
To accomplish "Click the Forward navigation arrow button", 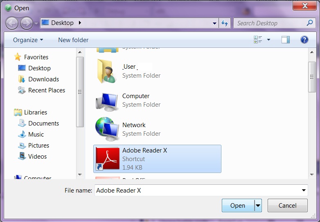I will (27, 23).
